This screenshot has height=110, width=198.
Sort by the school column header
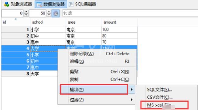[x=48, y=22]
